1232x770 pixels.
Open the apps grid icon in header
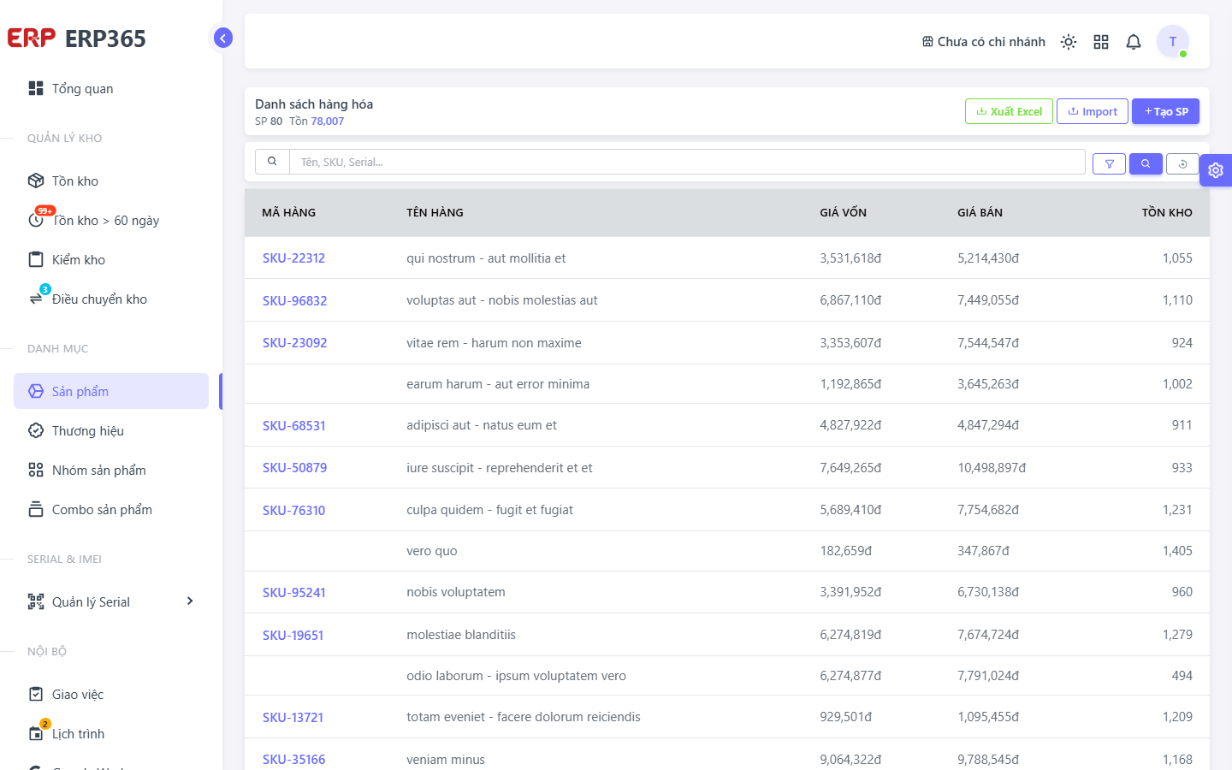point(1101,42)
